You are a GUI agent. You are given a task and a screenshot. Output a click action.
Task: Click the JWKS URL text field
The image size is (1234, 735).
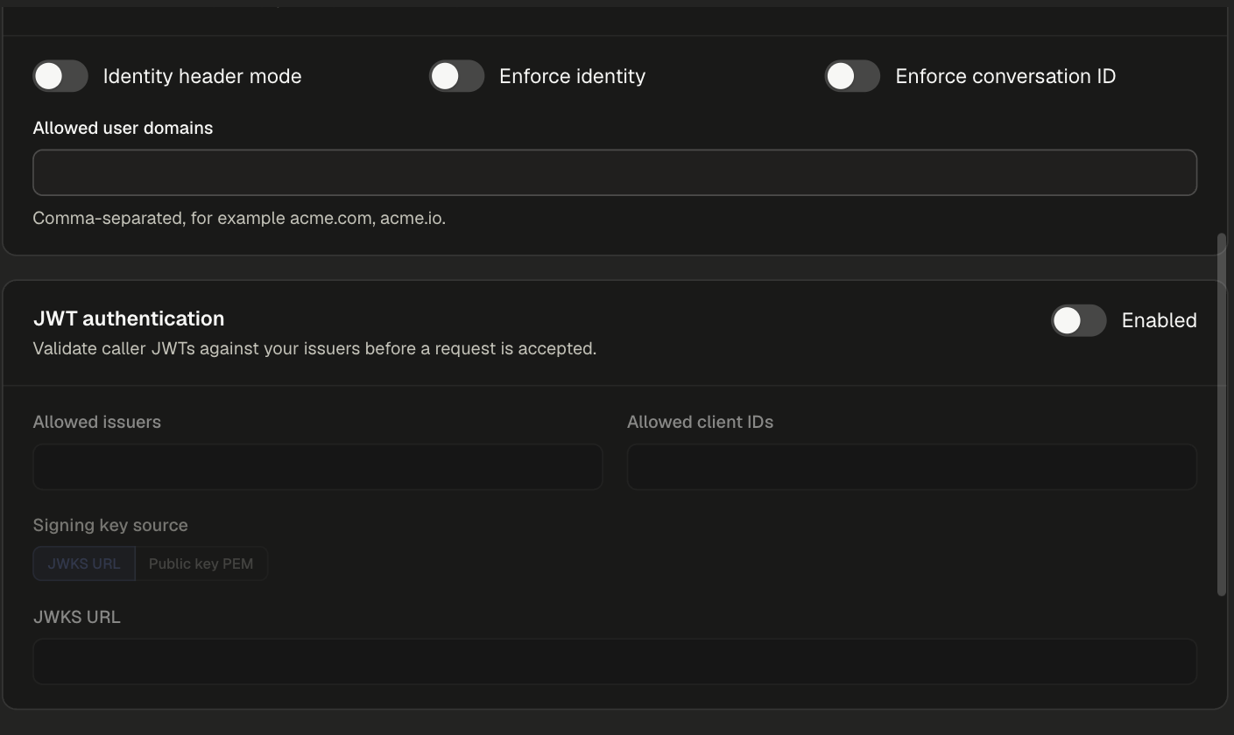coord(615,661)
